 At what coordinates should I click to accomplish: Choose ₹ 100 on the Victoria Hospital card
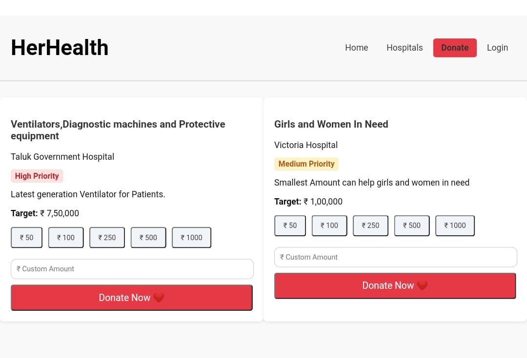(329, 225)
